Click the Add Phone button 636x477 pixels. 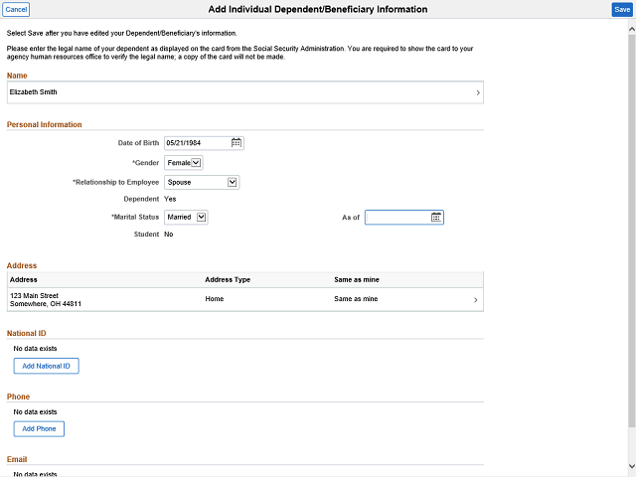[x=39, y=428]
